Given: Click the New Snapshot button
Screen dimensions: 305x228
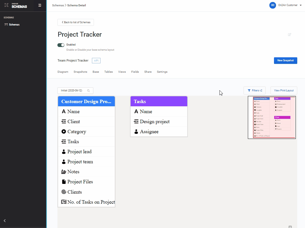Looking at the screenshot, I should pos(285,60).
